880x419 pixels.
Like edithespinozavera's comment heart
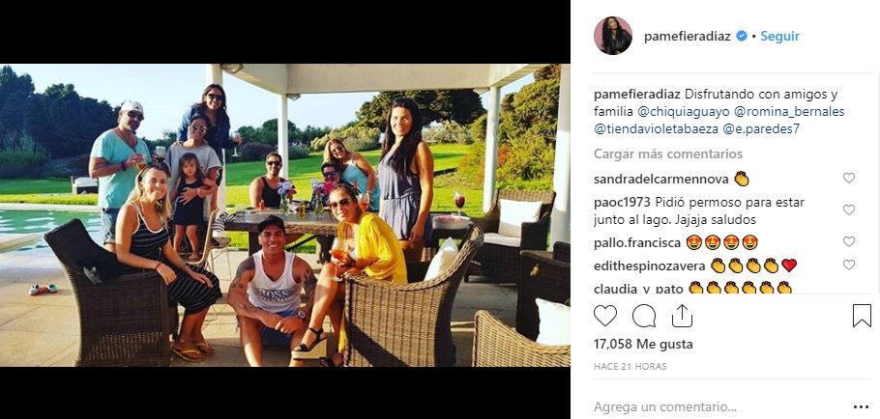(849, 265)
